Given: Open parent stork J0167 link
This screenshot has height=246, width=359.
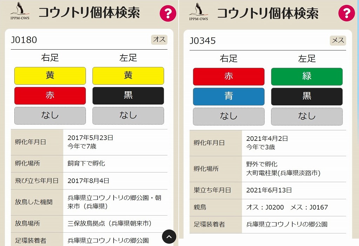Looking at the screenshot, I should pos(319,207).
